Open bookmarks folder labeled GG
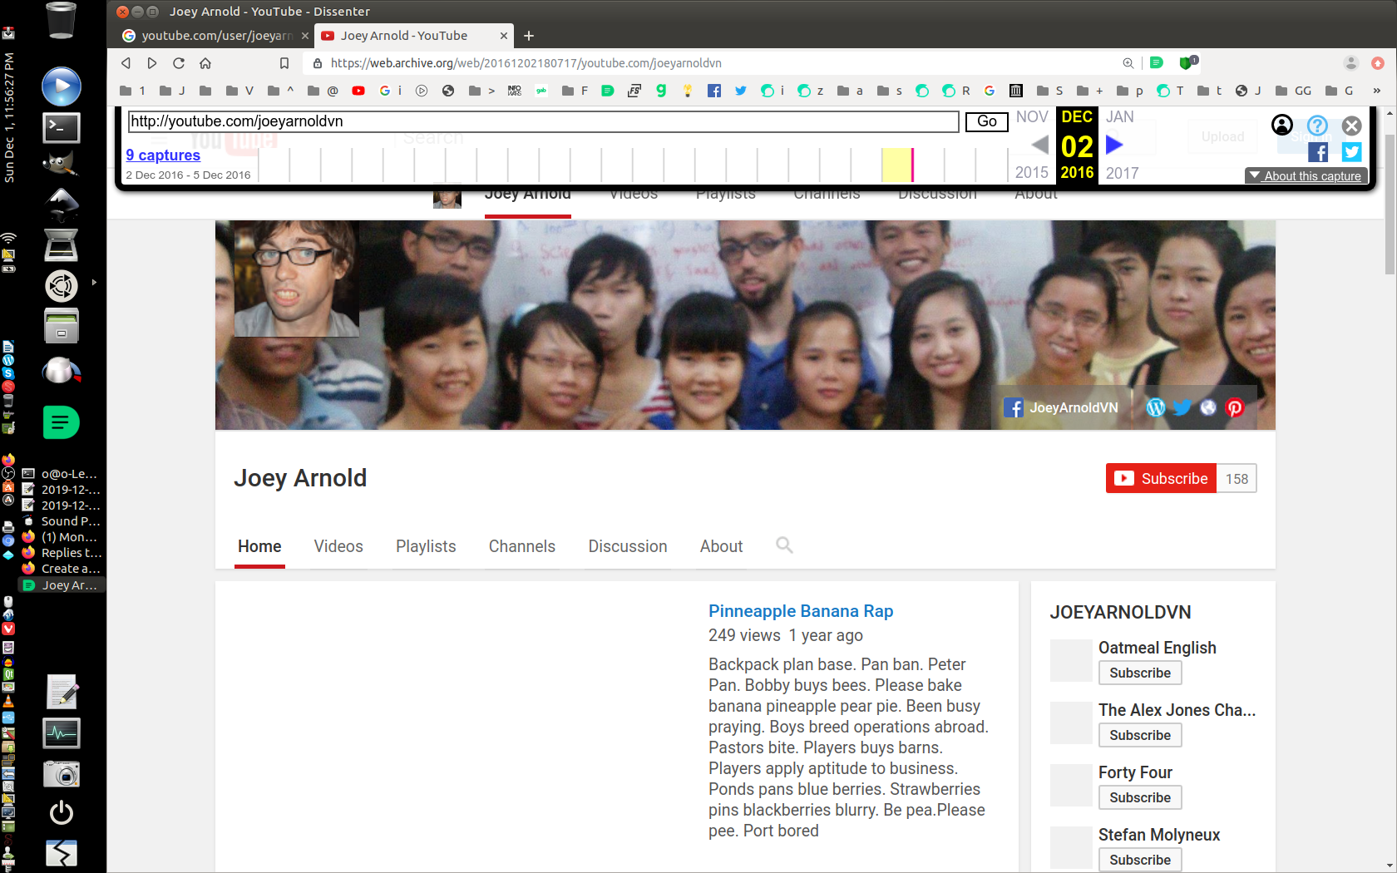Image resolution: width=1397 pixels, height=873 pixels. (x=1293, y=91)
